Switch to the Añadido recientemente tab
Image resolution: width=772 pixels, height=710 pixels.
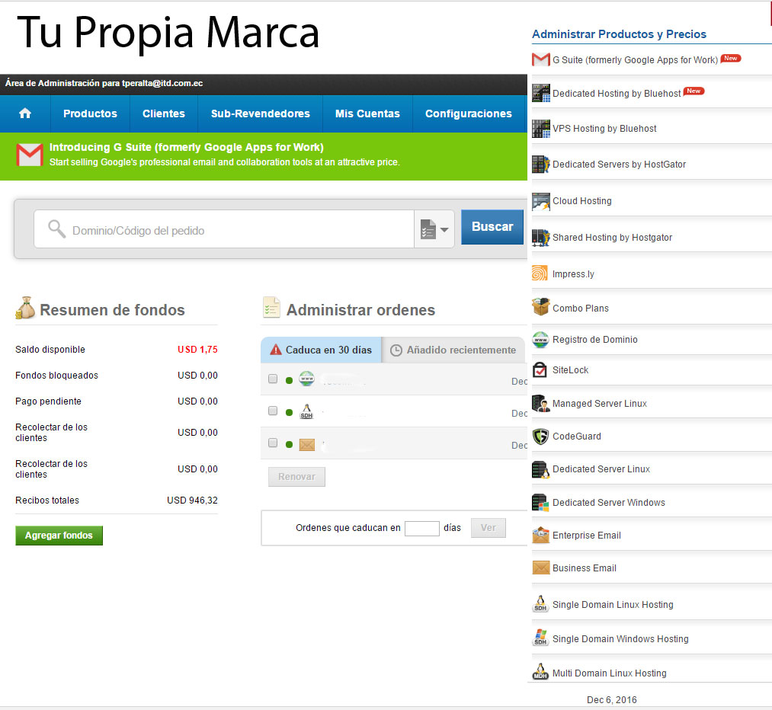[x=453, y=350]
